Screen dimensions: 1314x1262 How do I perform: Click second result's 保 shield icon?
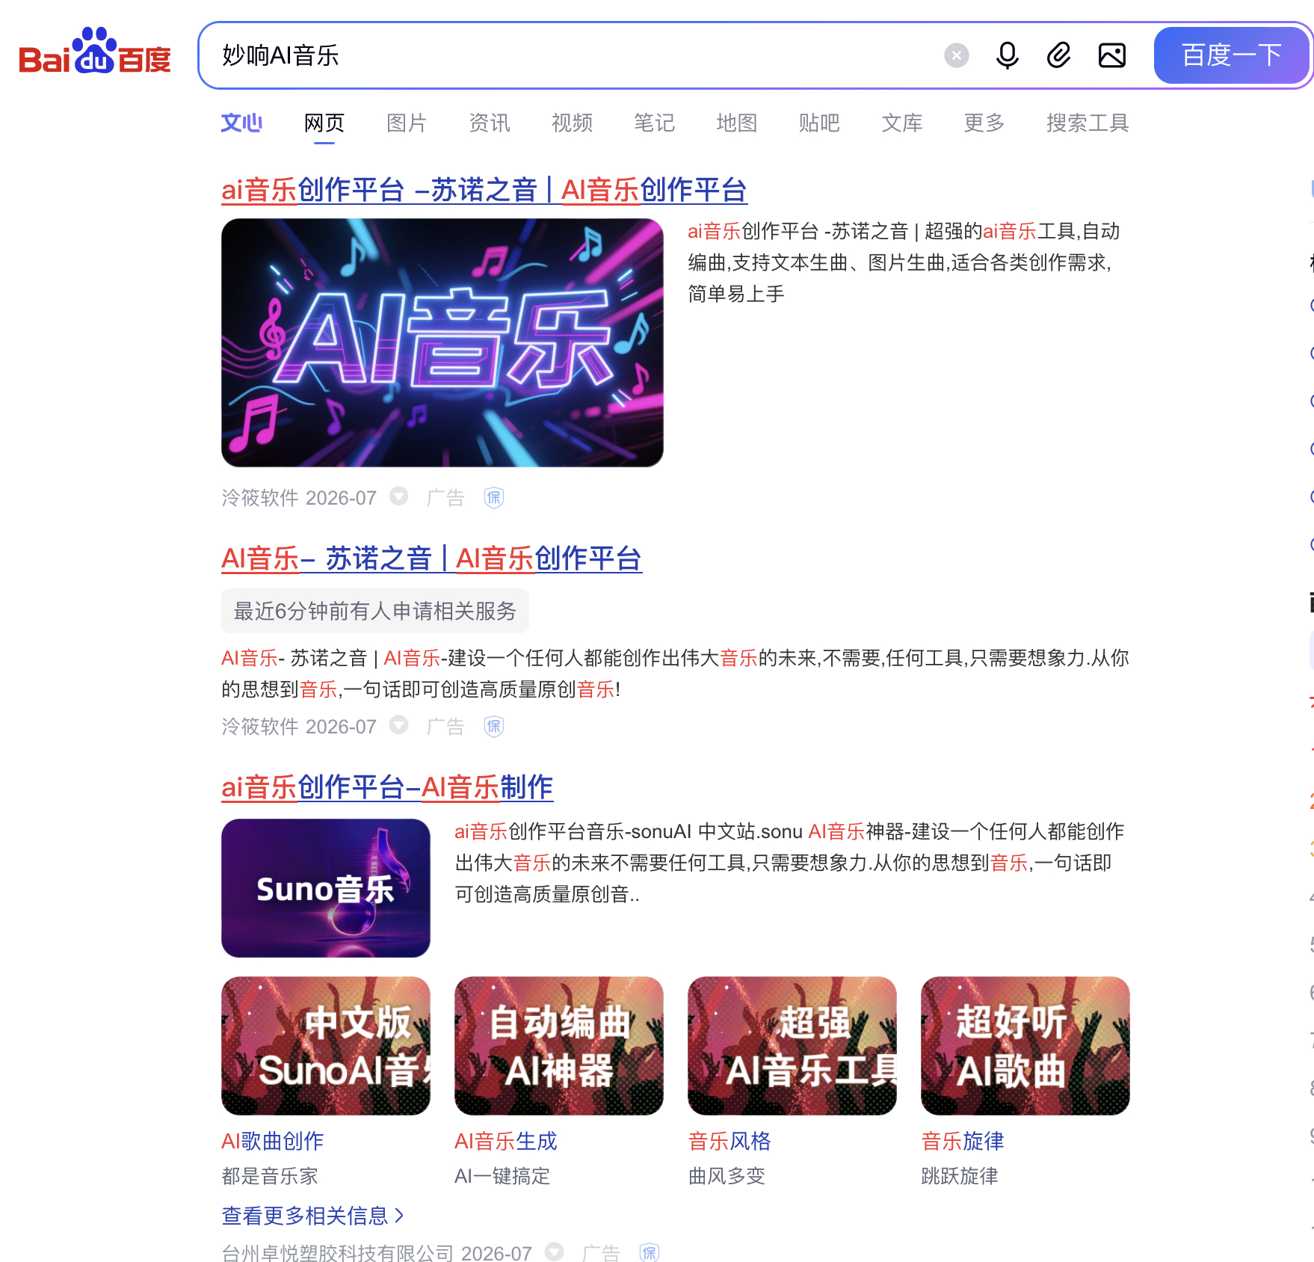[494, 726]
